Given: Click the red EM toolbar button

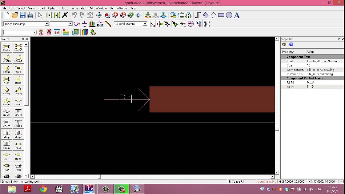Looking at the screenshot, I should point(57,33).
